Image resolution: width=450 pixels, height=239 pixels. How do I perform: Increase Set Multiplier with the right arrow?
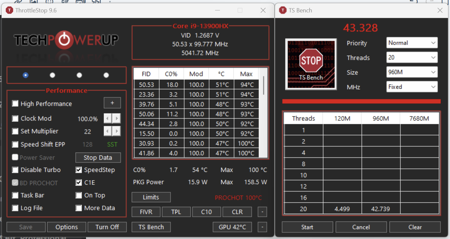click(116, 131)
